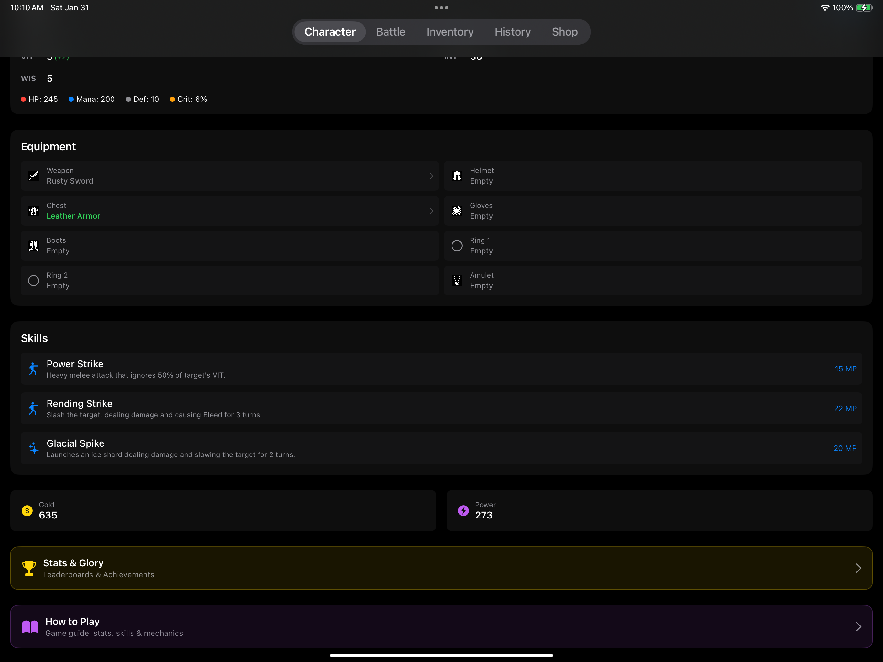Tap the 15 MP cost label
This screenshot has height=662, width=883.
[x=846, y=368]
